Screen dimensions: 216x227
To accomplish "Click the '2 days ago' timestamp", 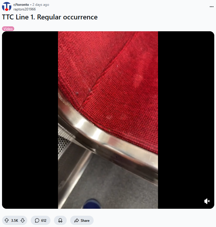I will pos(41,5).
